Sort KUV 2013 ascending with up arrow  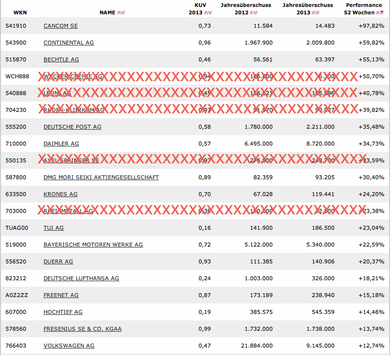tap(206, 13)
